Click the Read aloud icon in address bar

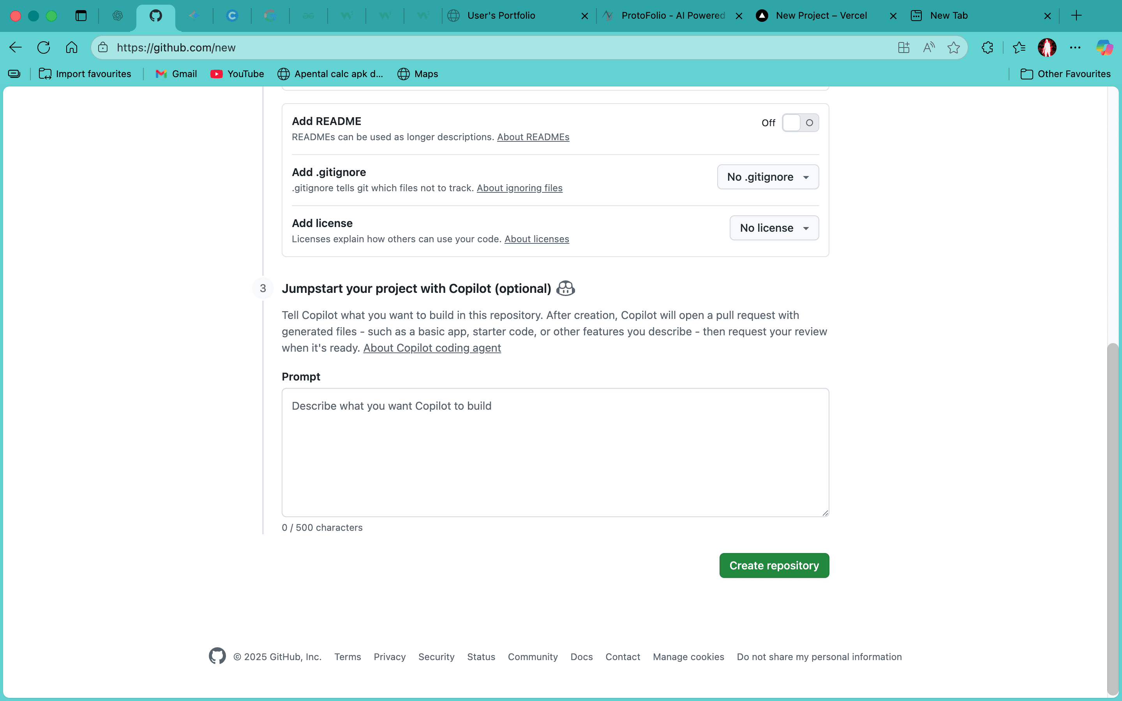coord(929,47)
